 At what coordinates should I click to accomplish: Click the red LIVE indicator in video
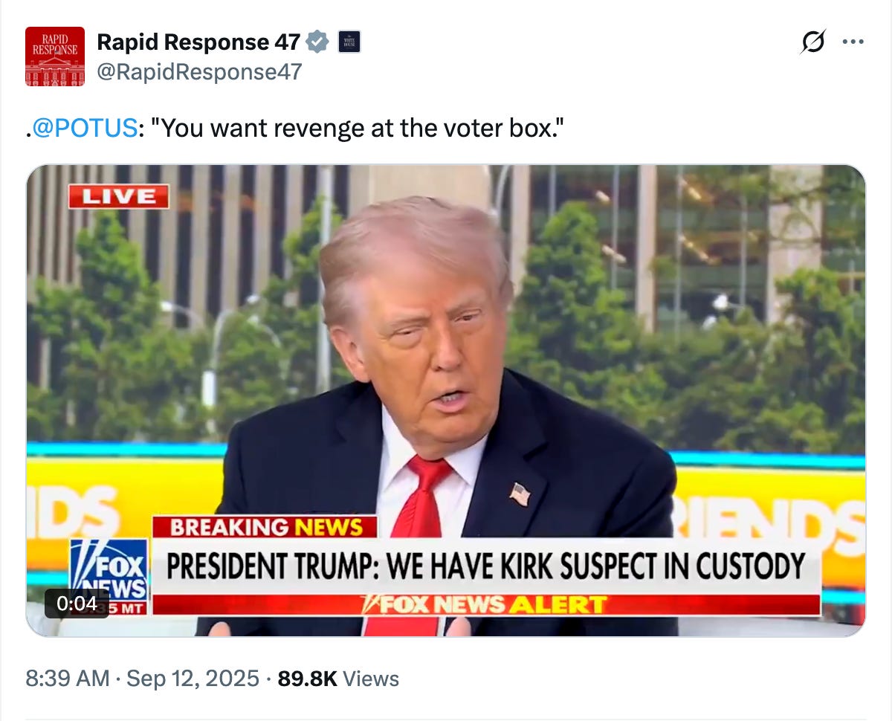118,196
